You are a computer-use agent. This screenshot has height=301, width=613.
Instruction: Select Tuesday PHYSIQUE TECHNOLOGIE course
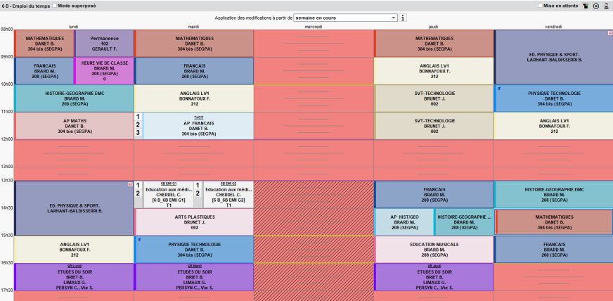tap(194, 250)
